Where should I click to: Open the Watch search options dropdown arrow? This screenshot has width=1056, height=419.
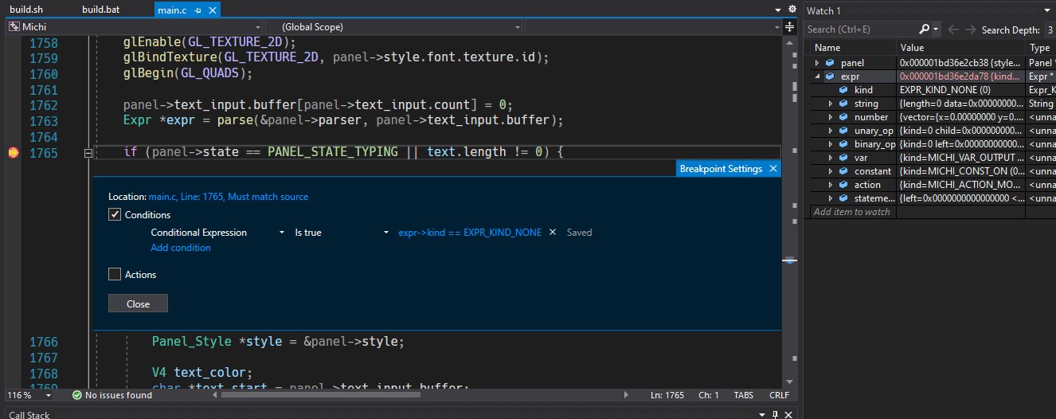click(x=936, y=29)
